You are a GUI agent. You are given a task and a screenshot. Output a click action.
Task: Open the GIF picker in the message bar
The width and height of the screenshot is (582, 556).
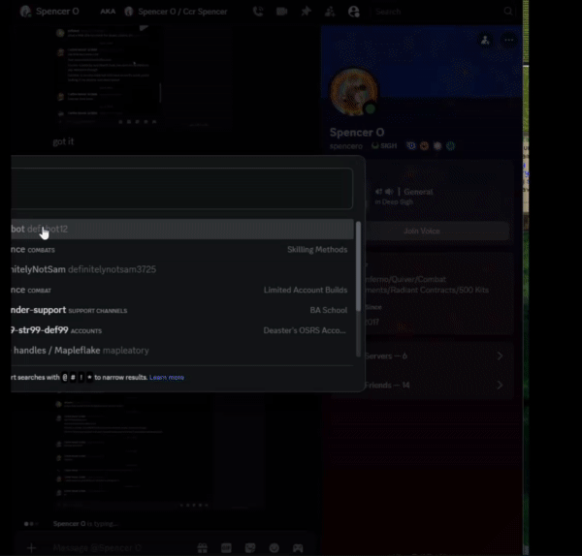tap(226, 547)
